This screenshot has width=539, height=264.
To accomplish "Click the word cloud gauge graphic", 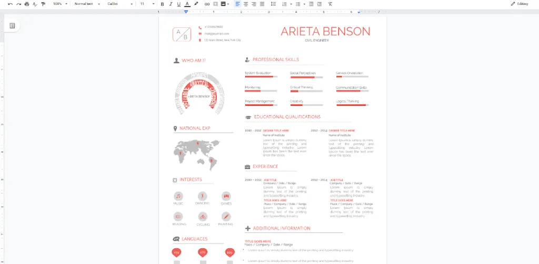I will 199,93.
